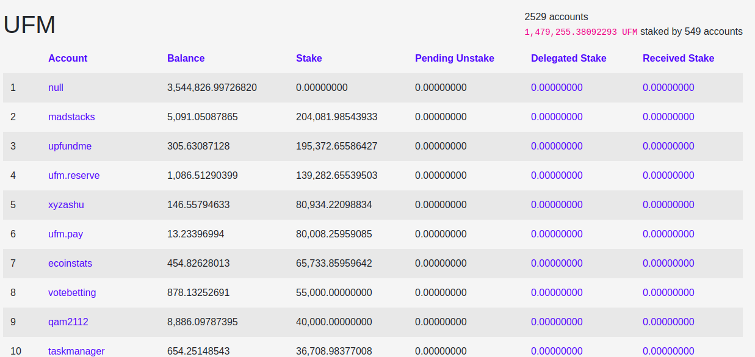Click qam2112 row's Delegated Stake value

tap(557, 322)
